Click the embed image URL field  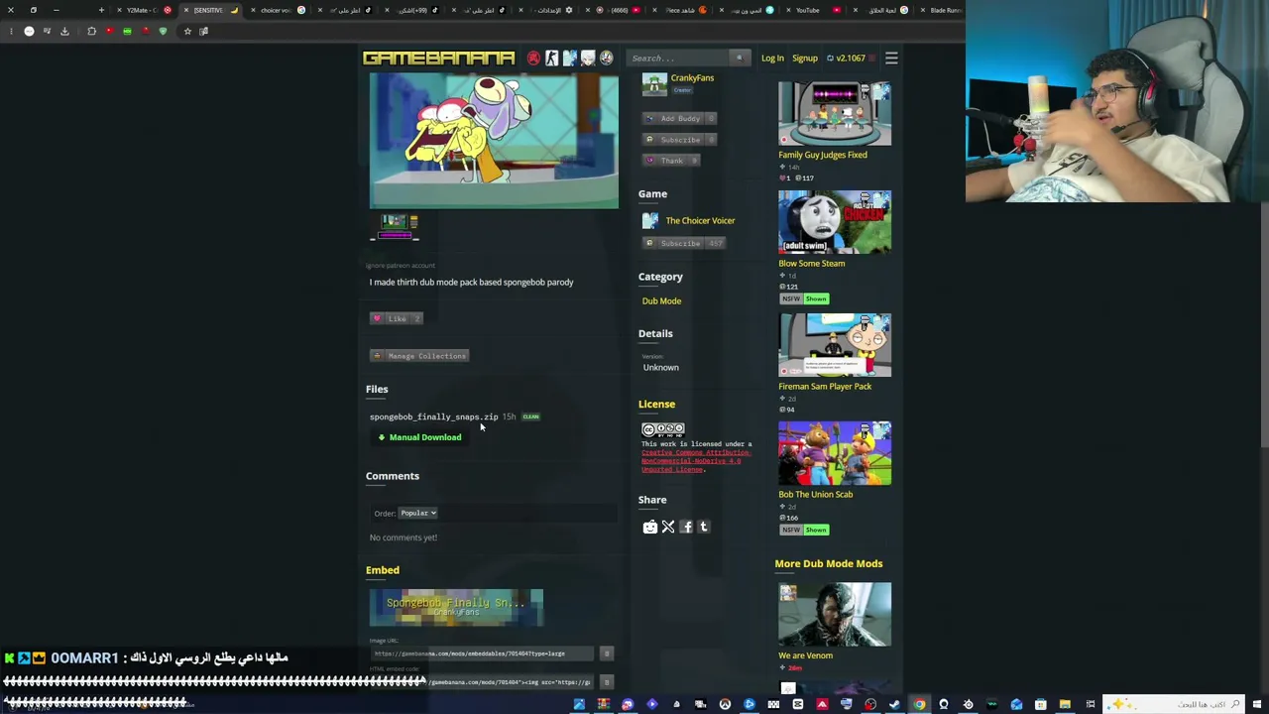[x=483, y=654]
